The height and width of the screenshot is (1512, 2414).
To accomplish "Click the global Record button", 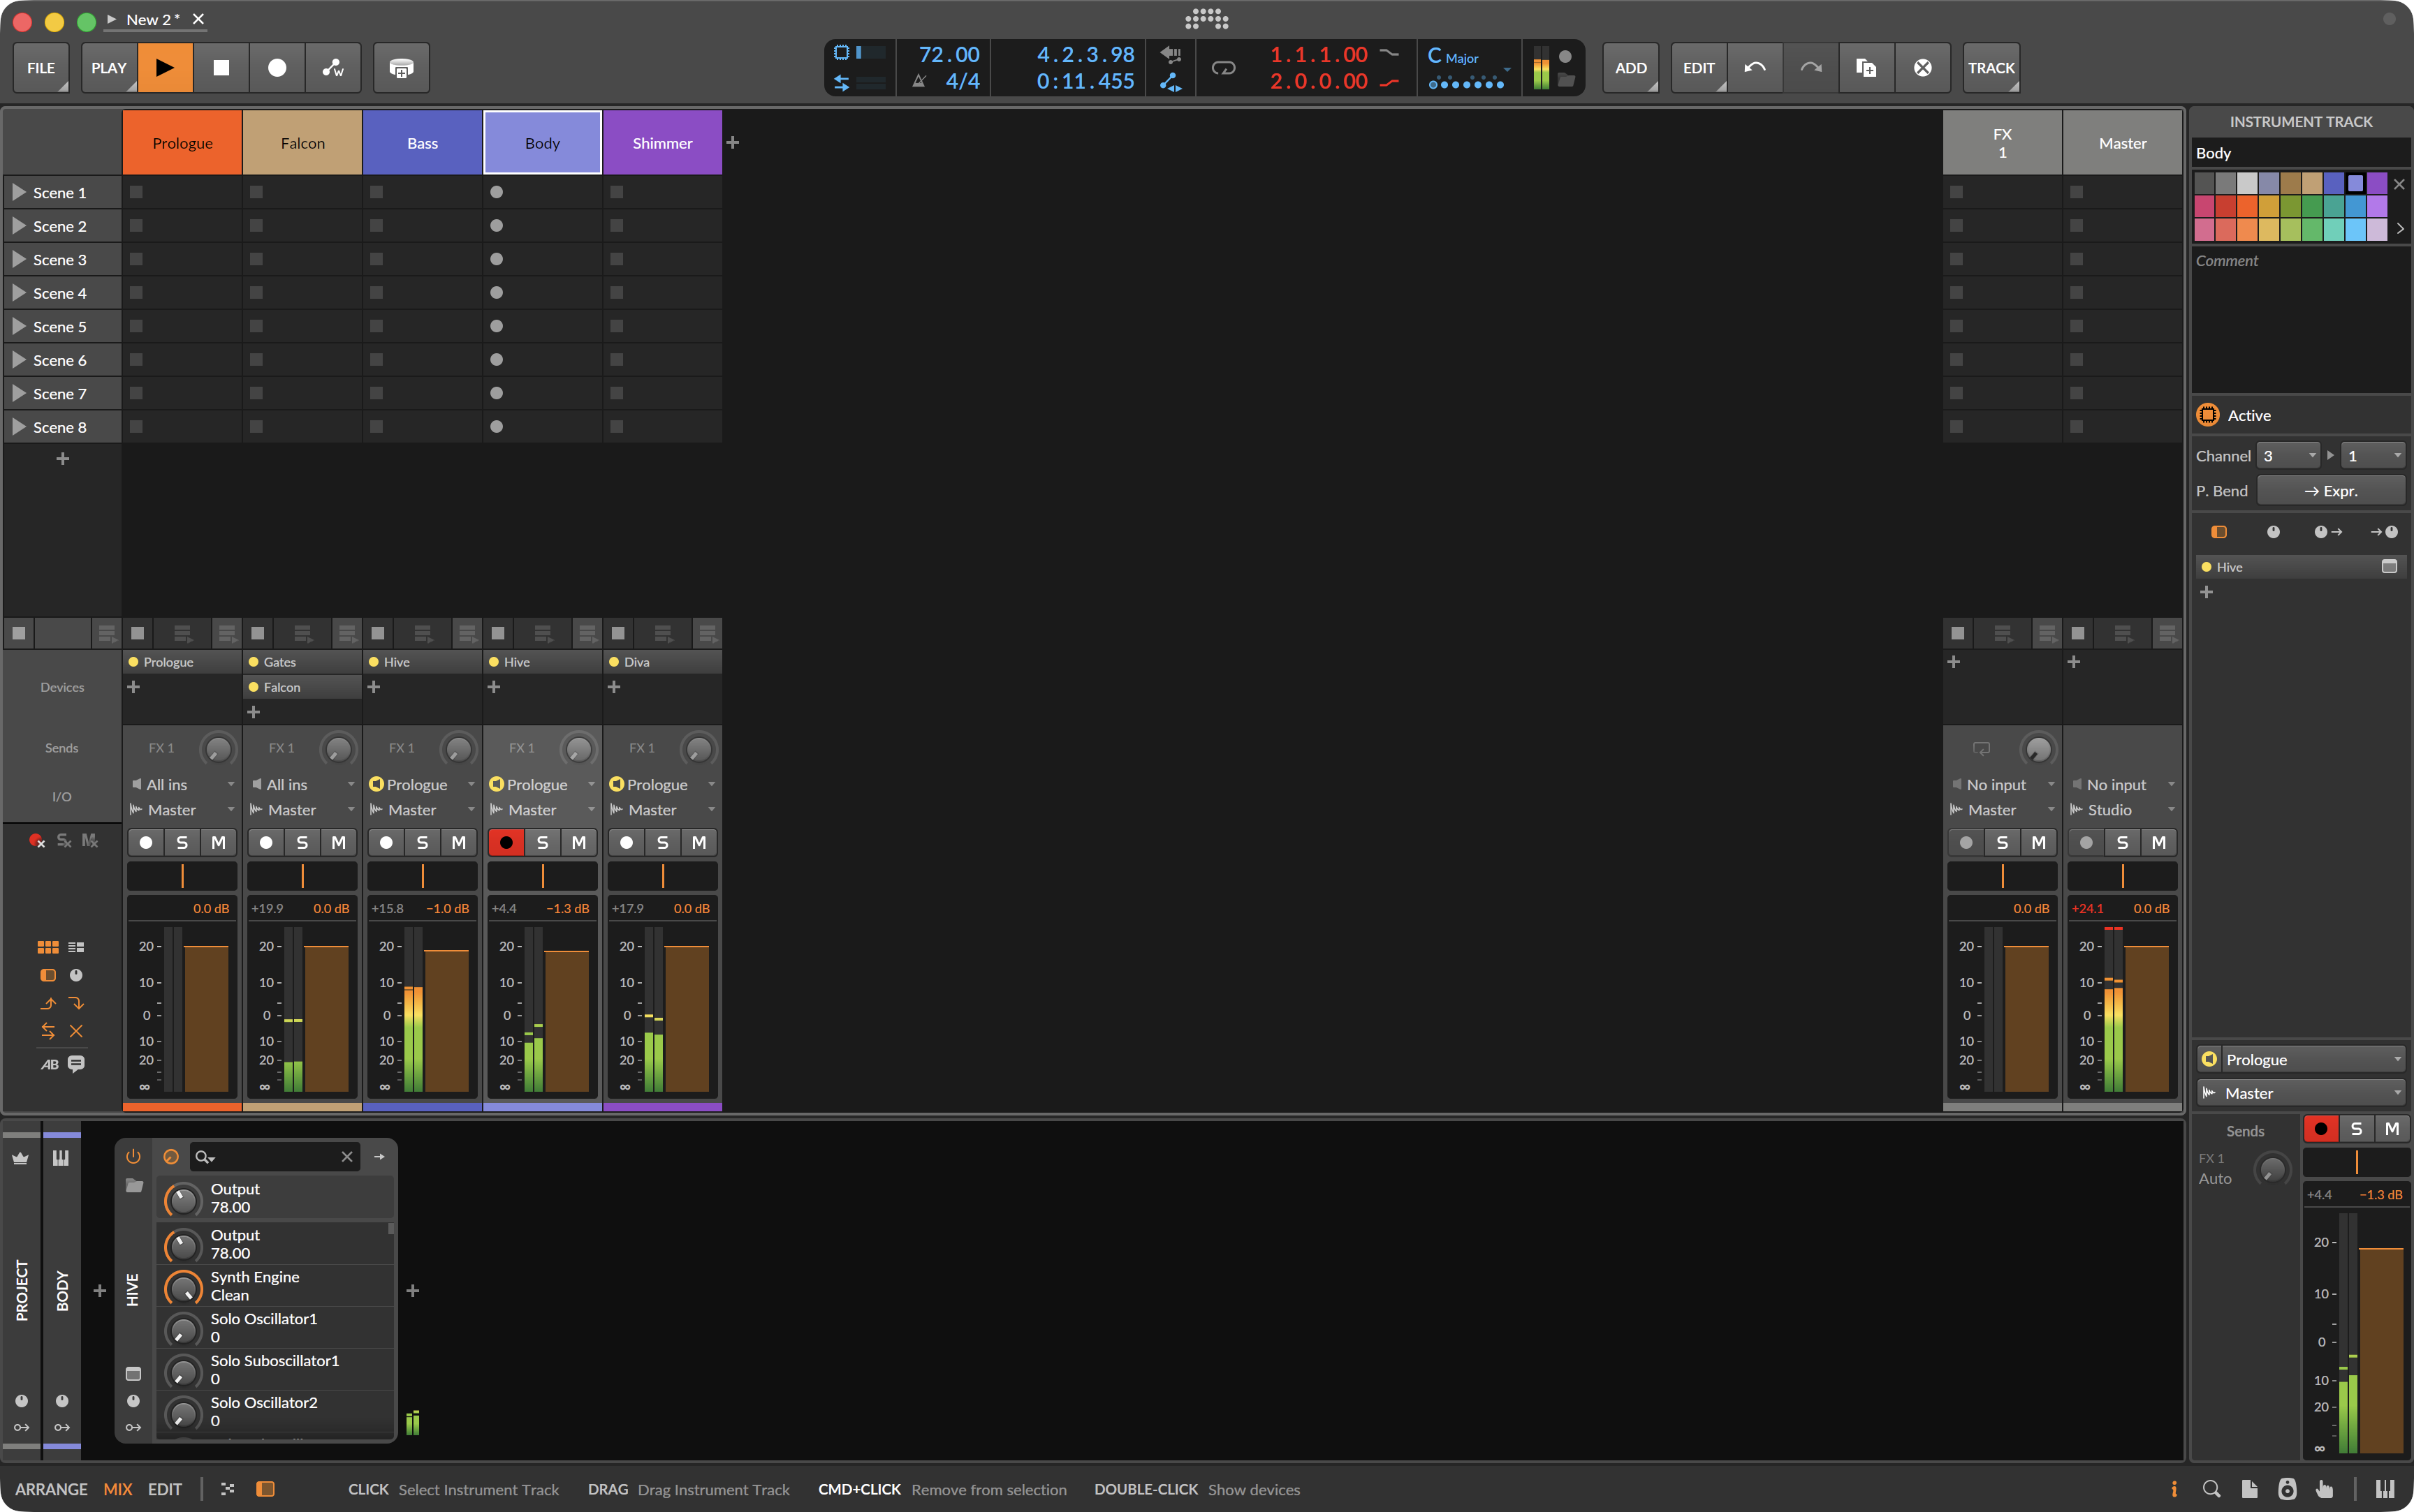I will (277, 68).
